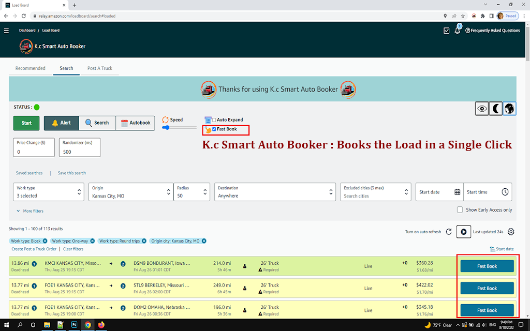Check Show Early Access only

460,210
